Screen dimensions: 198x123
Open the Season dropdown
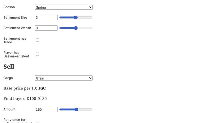[x=63, y=7]
